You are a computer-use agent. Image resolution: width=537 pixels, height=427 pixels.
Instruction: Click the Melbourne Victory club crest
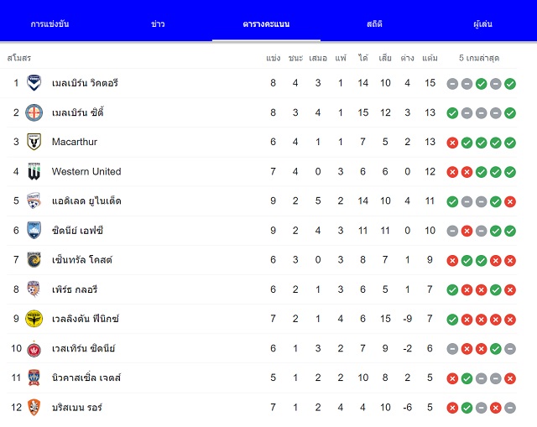click(34, 83)
